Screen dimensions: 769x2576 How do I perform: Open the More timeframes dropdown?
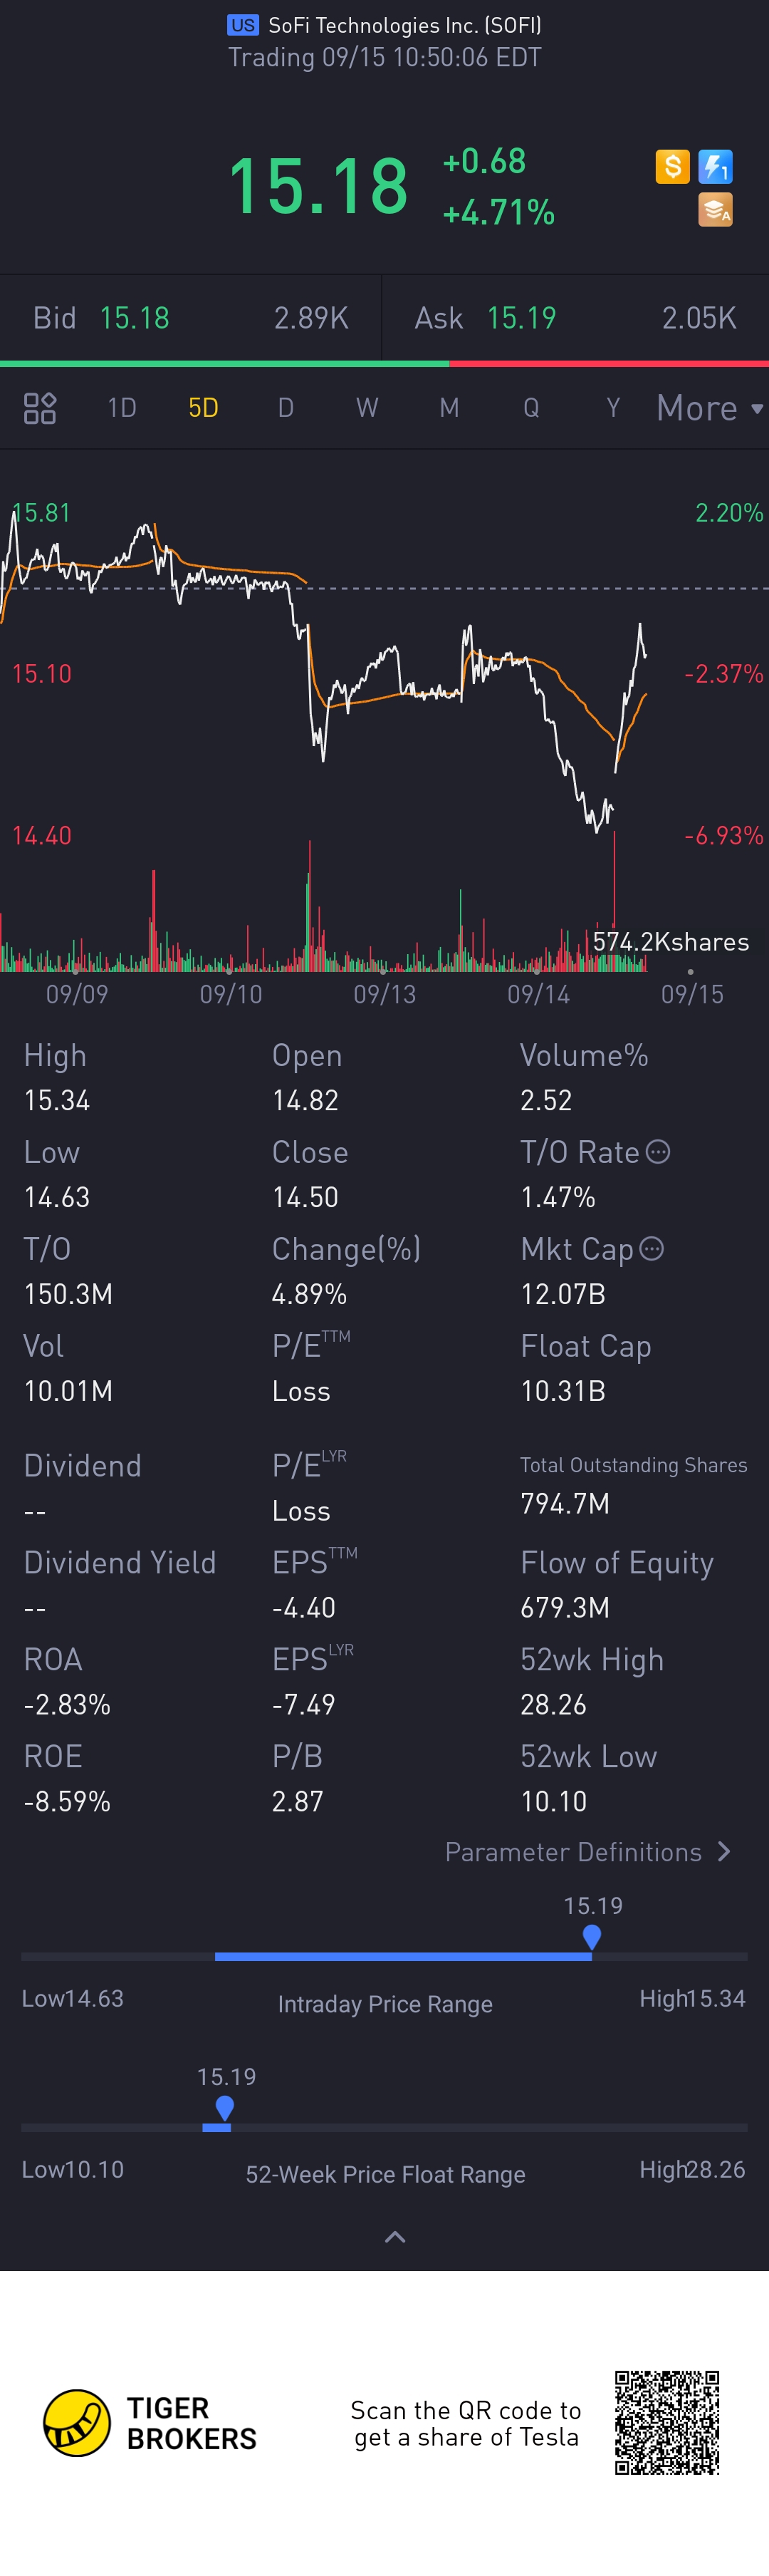[709, 408]
